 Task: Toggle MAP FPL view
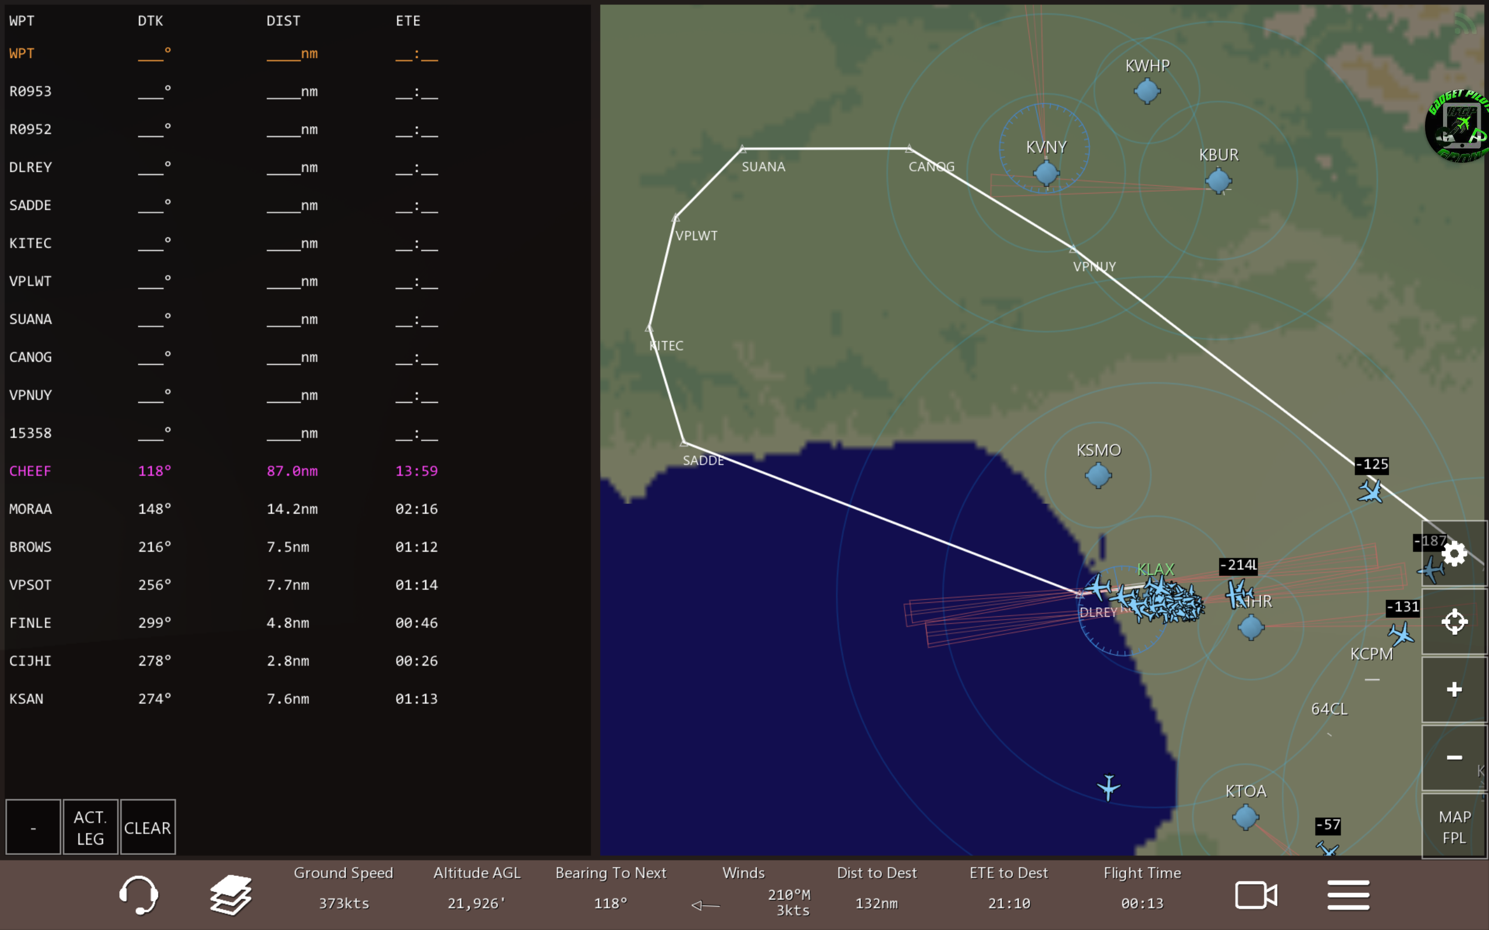[x=1454, y=826]
